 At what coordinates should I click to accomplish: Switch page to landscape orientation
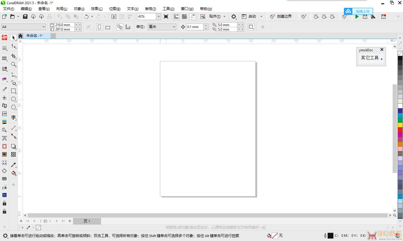108,27
